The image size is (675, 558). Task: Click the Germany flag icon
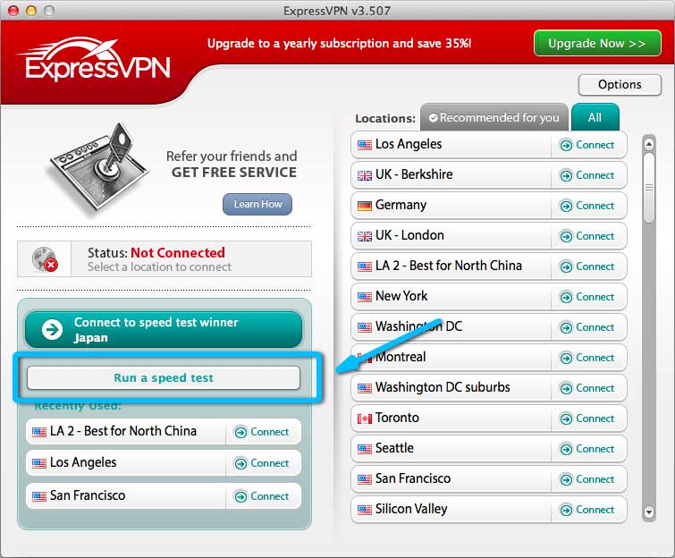[364, 206]
